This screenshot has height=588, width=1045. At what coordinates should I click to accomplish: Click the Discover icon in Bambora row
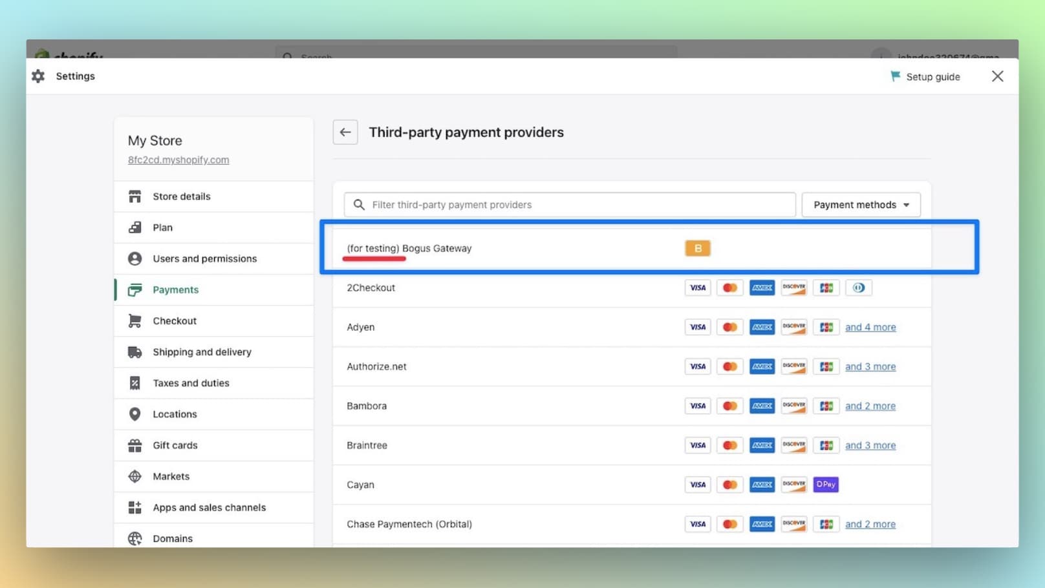click(793, 406)
